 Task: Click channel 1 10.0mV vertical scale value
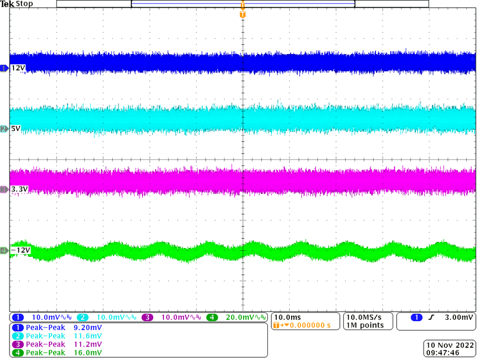point(46,318)
